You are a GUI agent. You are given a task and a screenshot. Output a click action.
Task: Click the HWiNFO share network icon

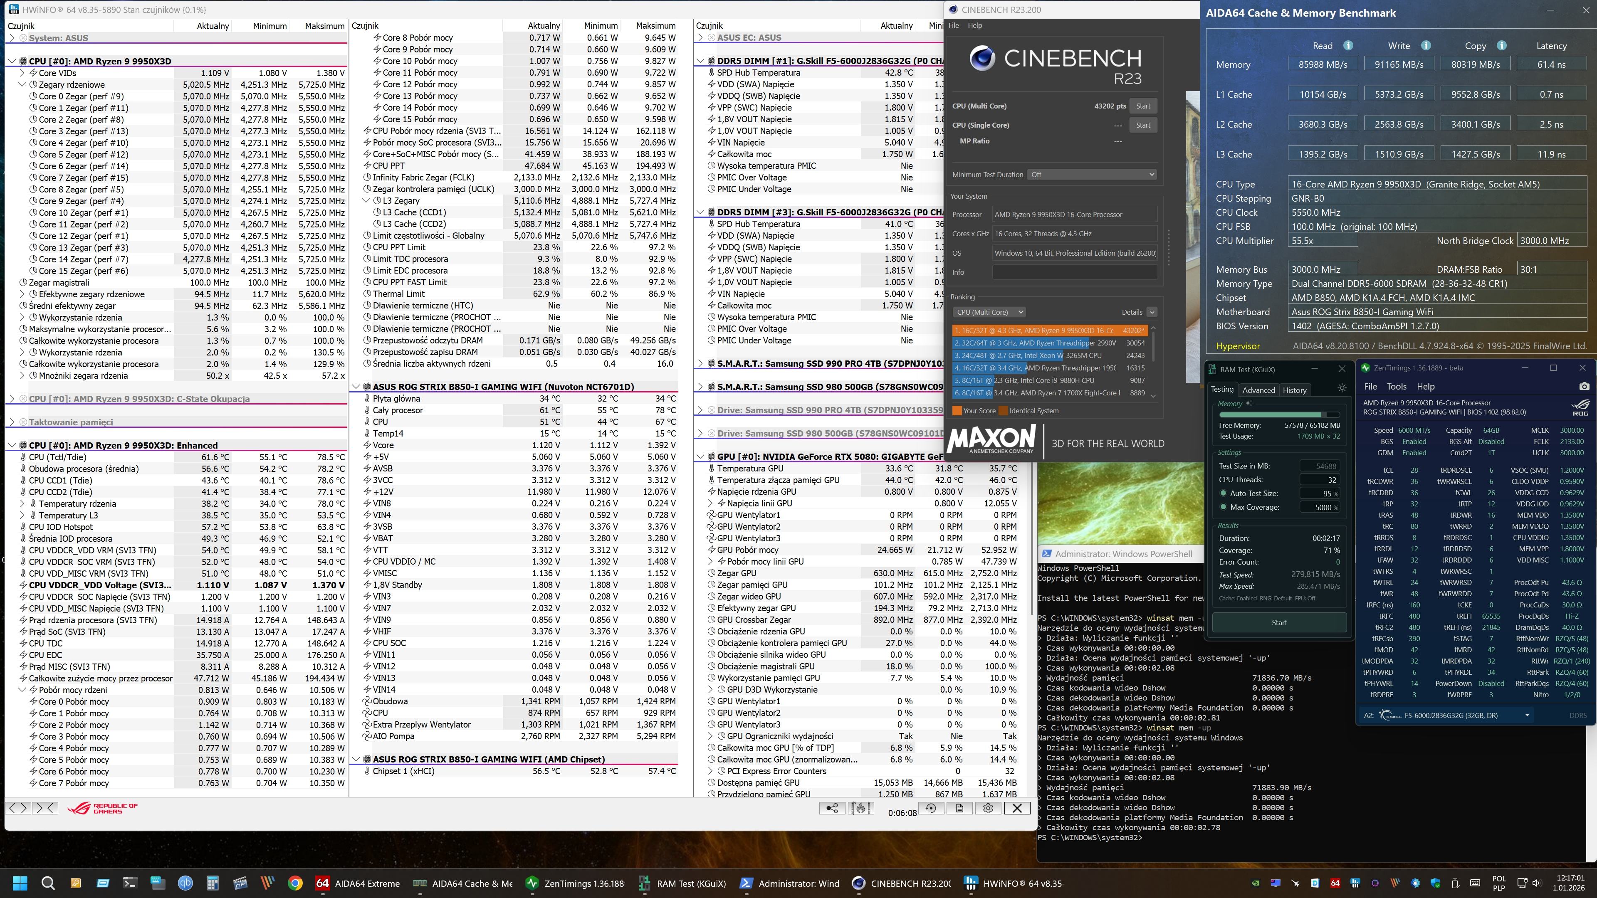click(832, 808)
